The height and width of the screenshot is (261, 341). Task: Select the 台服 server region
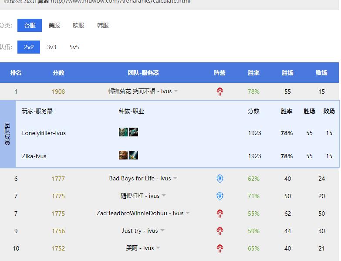click(x=30, y=25)
